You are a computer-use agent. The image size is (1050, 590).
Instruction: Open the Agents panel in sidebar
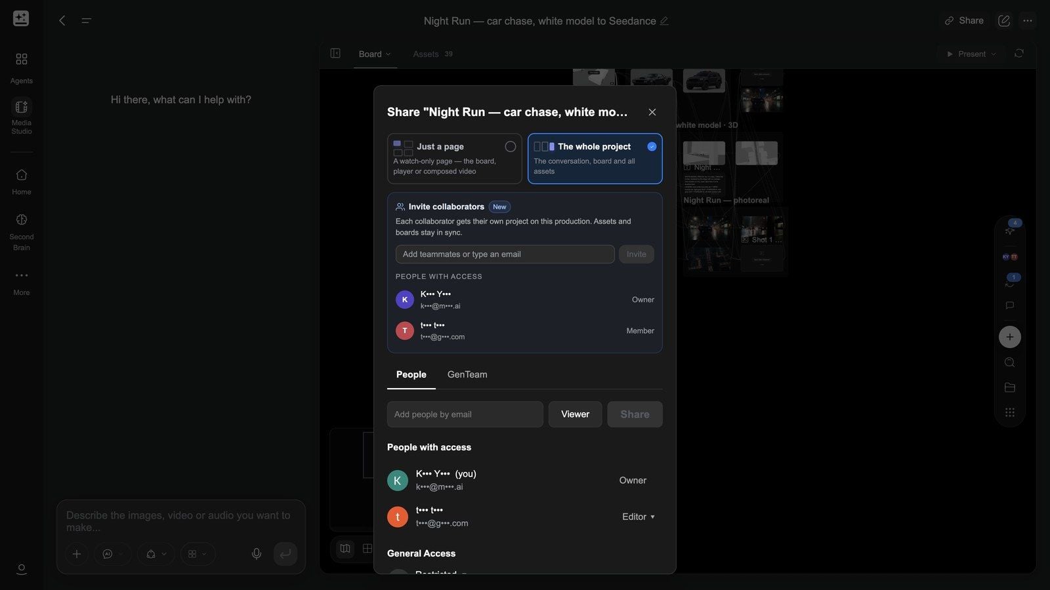(21, 68)
